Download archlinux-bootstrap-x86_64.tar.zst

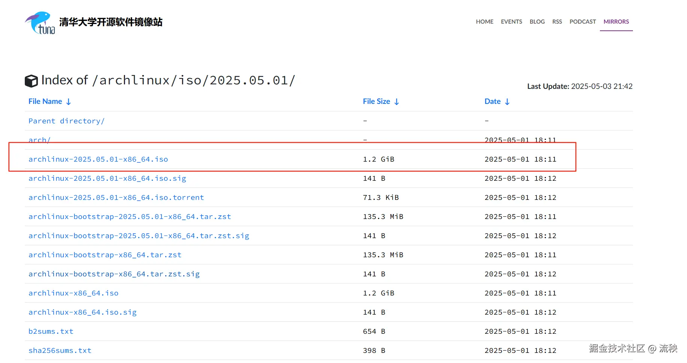105,255
